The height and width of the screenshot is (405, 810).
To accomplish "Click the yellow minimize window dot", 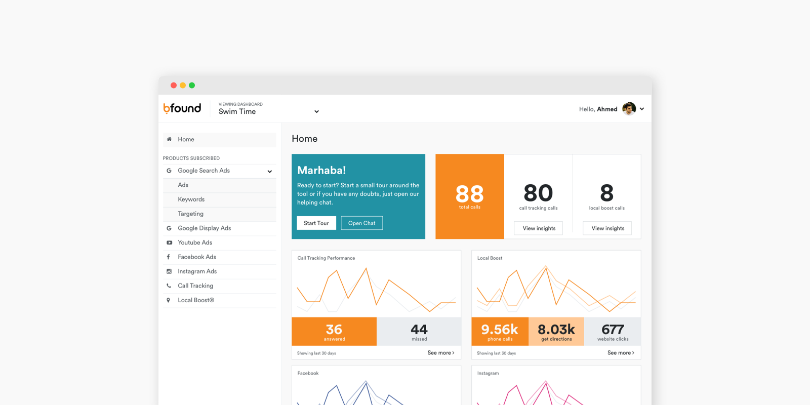I will tap(183, 86).
